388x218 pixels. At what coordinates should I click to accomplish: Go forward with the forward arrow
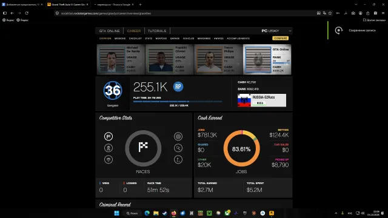(x=19, y=13)
